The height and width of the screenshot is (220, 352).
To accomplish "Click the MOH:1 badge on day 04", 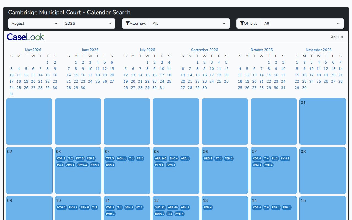I will coord(121,158).
